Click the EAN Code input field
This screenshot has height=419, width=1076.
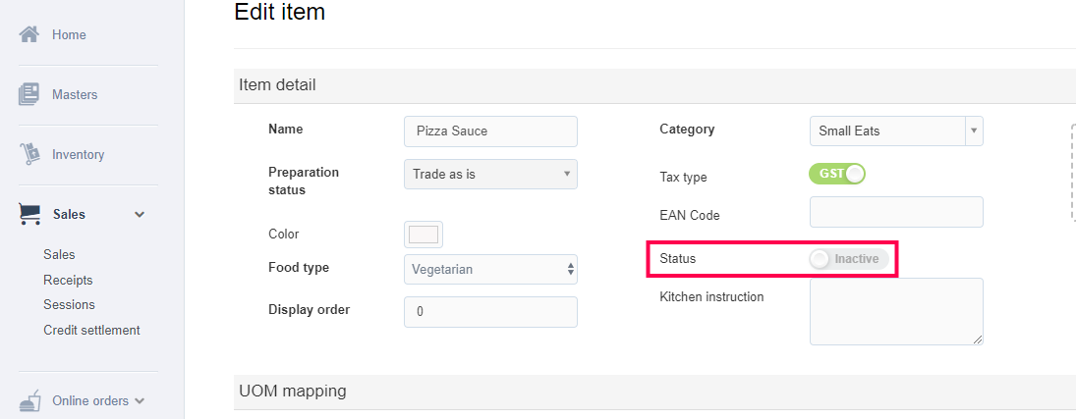(x=895, y=212)
